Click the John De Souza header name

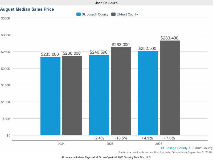[106, 3]
